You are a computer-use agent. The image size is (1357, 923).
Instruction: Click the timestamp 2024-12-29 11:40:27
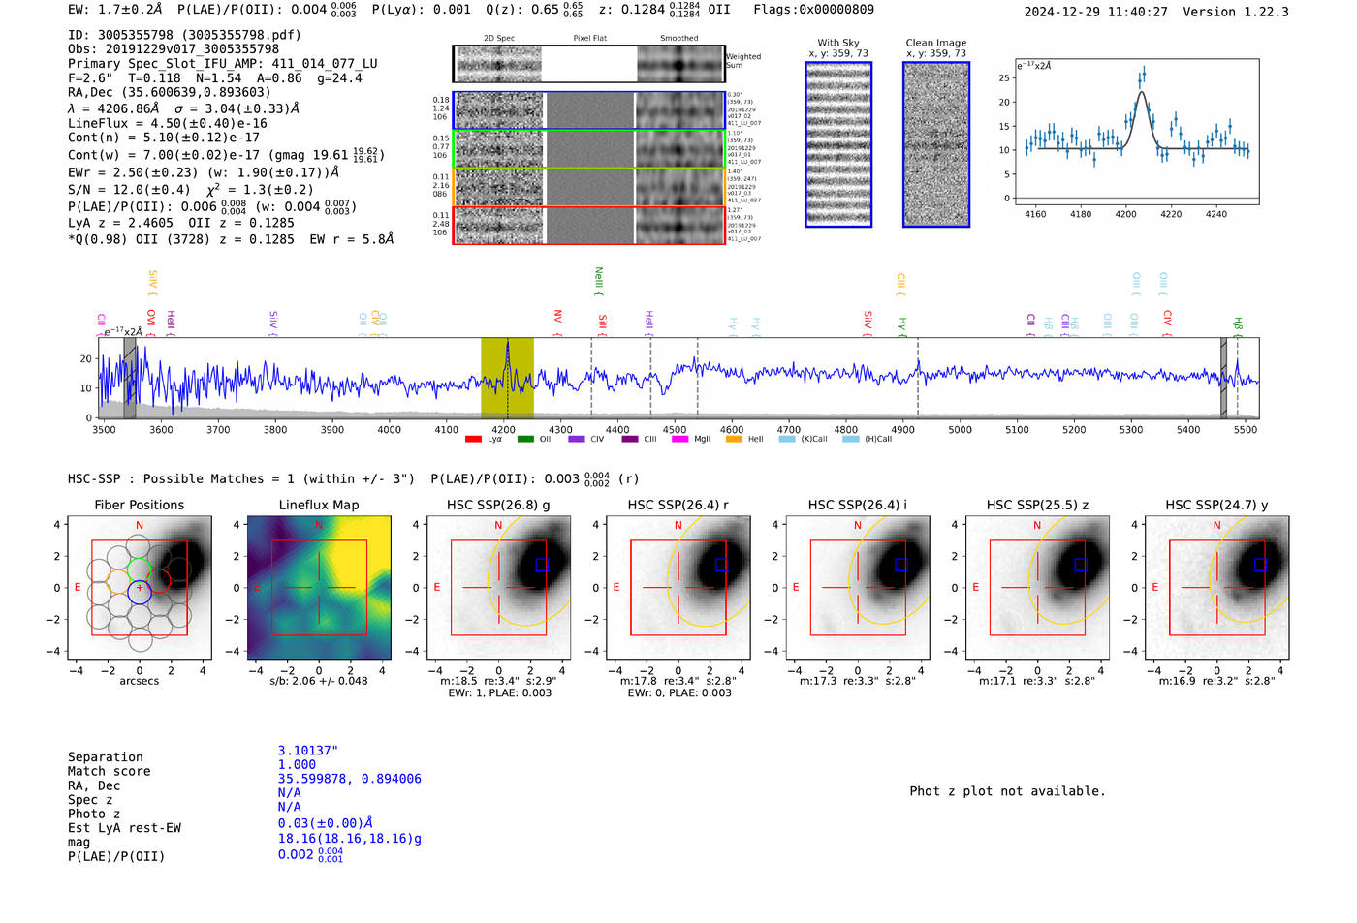tap(1096, 13)
